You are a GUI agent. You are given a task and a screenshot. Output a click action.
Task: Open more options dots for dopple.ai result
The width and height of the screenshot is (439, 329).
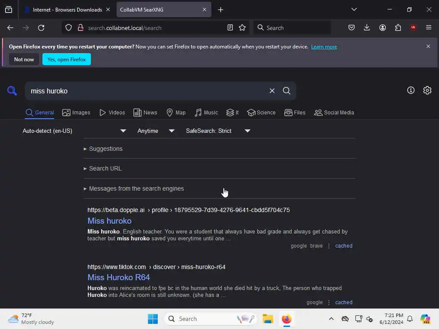pyautogui.click(x=329, y=246)
